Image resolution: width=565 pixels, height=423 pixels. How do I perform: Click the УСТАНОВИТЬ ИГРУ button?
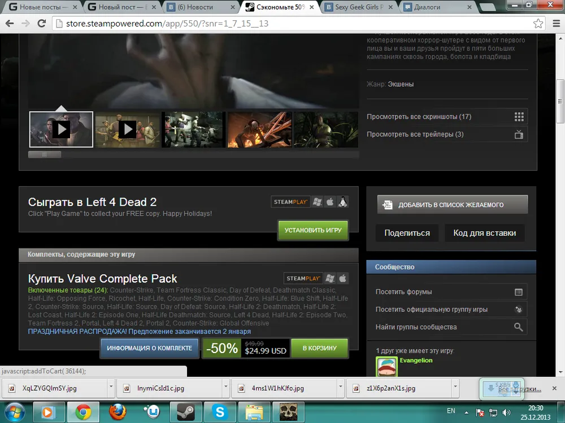[x=313, y=230]
